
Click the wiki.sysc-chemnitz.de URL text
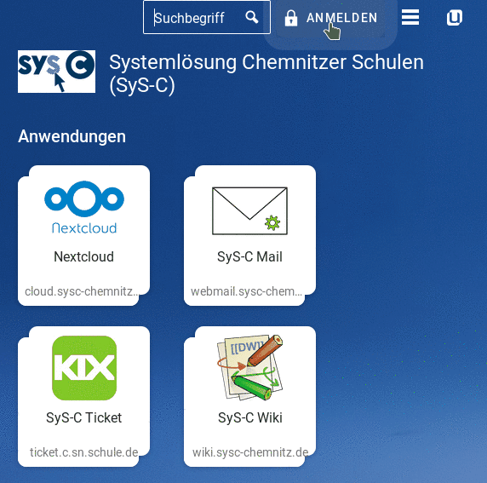coord(250,452)
